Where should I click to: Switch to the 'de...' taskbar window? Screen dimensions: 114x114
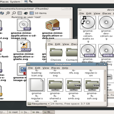(37, 112)
